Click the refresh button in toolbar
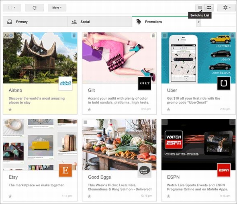Viewport: 237px width, 204px height. (x=35, y=8)
